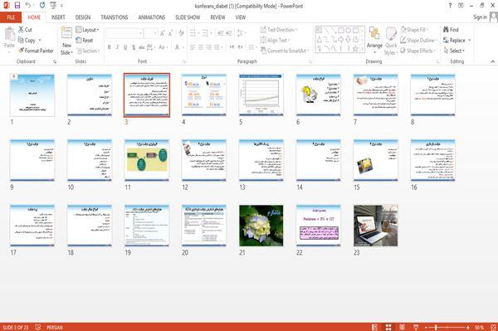The height and width of the screenshot is (331, 498).
Task: Click the Reset slide button
Action: click(x=85, y=41)
